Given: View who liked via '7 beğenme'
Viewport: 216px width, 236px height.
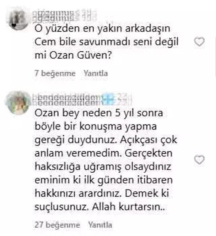Looking at the screenshot, I should pos(55,74).
